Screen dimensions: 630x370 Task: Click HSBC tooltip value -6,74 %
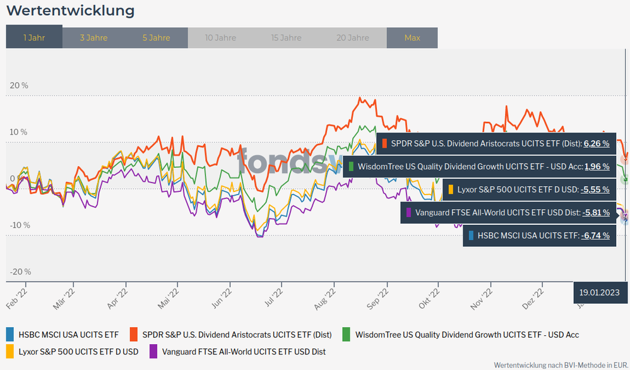click(x=595, y=236)
